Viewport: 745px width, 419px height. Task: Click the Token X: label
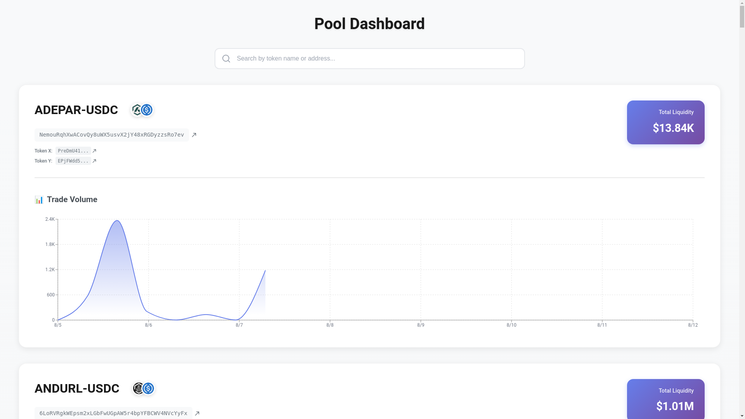(43, 151)
